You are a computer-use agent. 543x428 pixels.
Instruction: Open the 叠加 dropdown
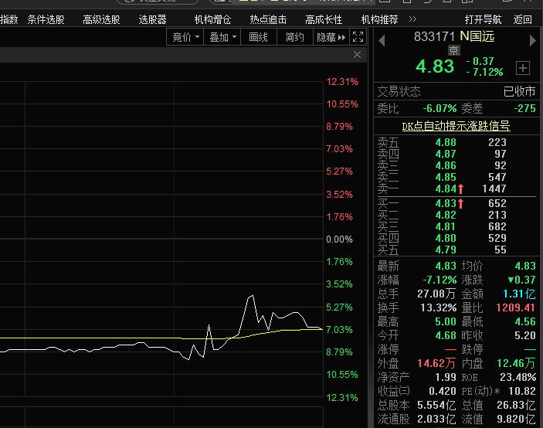point(222,37)
